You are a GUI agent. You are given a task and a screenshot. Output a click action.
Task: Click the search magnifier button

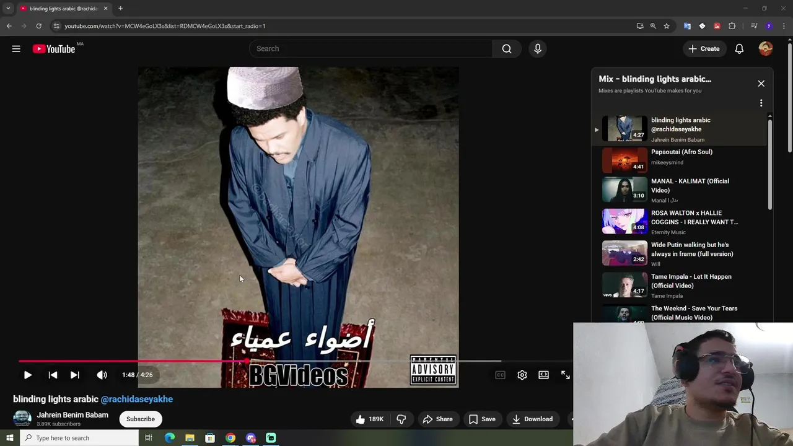tap(507, 49)
